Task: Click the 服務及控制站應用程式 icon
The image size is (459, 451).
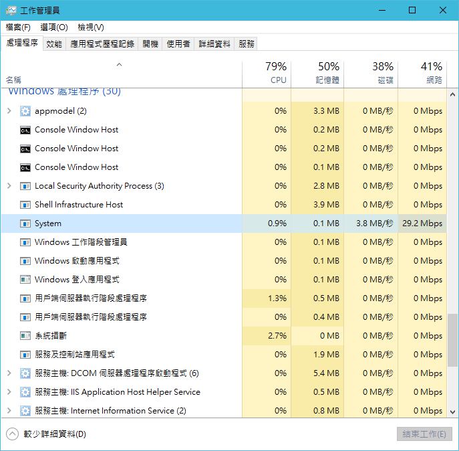Action: point(25,355)
